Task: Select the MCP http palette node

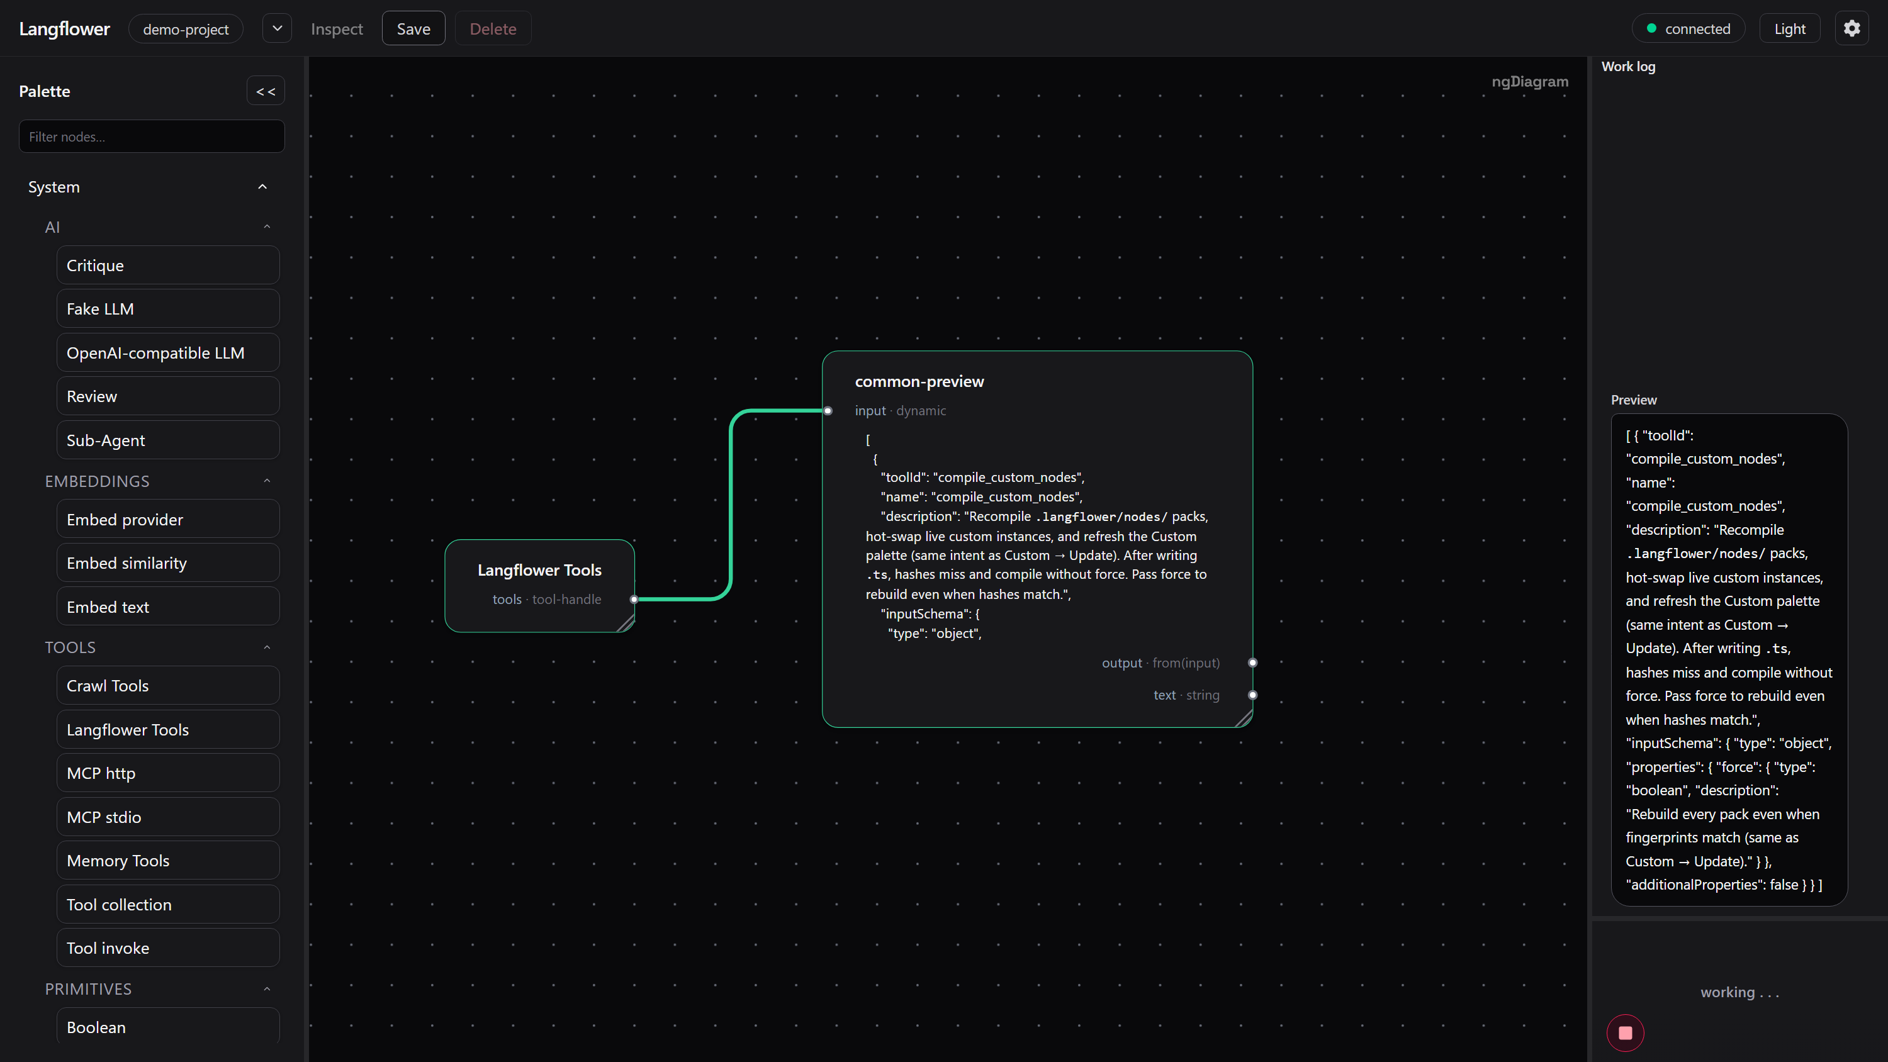Action: (x=168, y=773)
